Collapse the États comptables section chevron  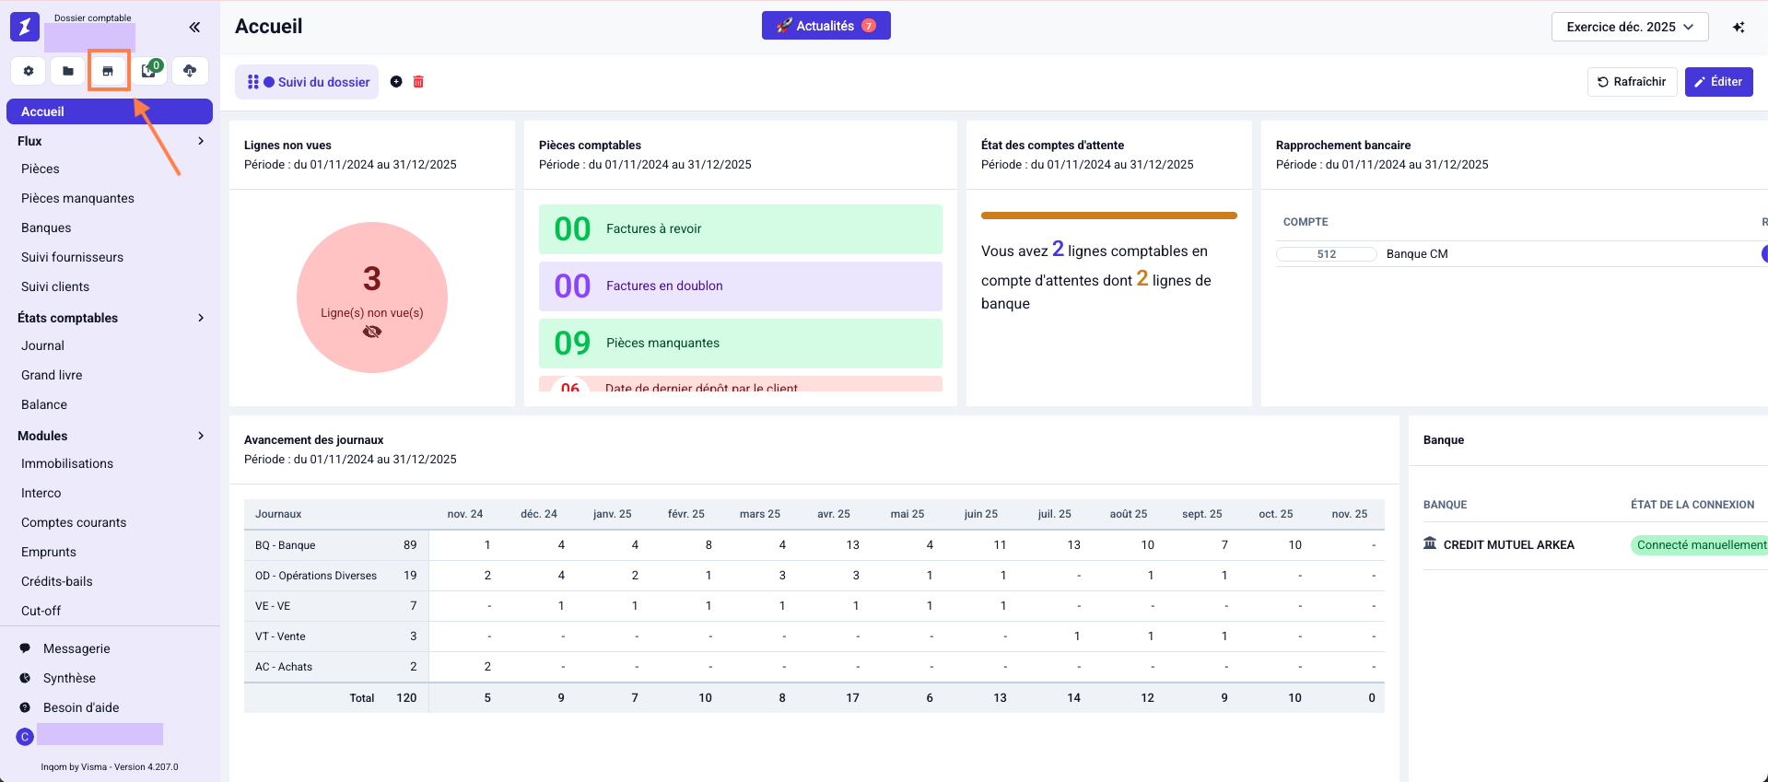[x=201, y=318]
